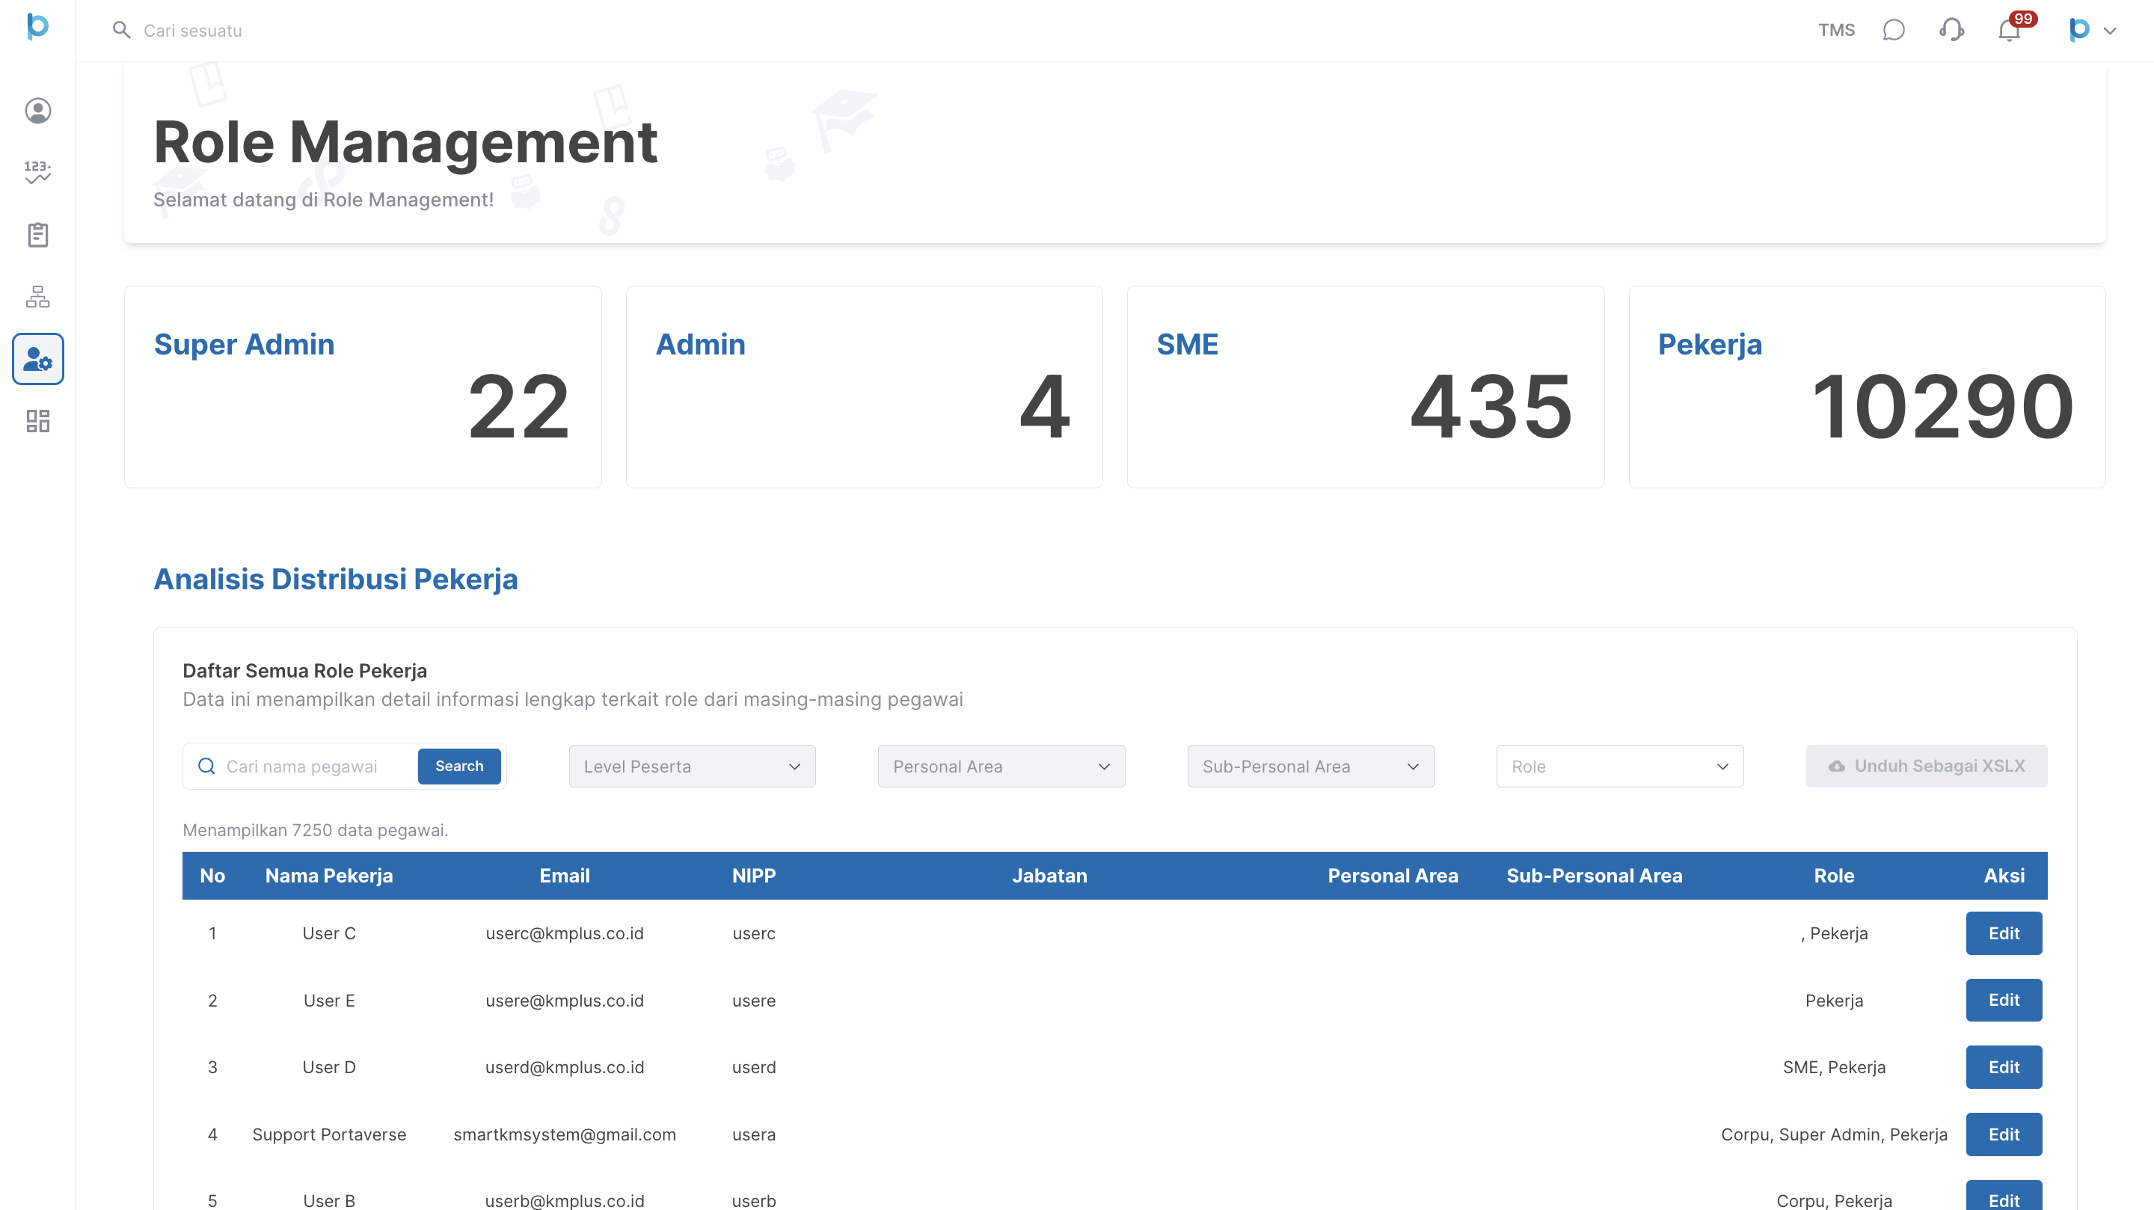
Task: Open the headset support icon
Action: [1951, 30]
